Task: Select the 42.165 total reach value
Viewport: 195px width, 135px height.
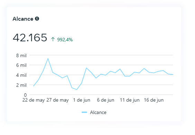Action: 30,38
